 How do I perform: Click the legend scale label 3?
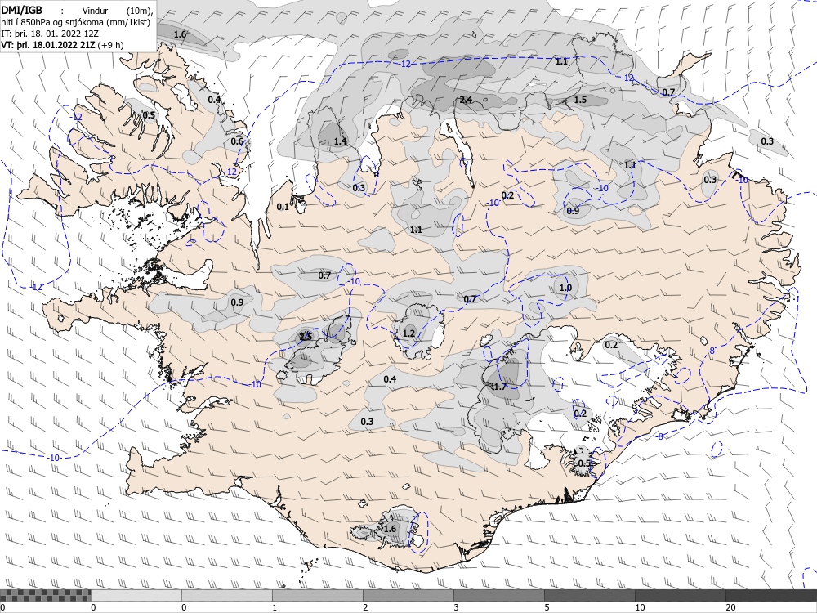[x=456, y=607]
